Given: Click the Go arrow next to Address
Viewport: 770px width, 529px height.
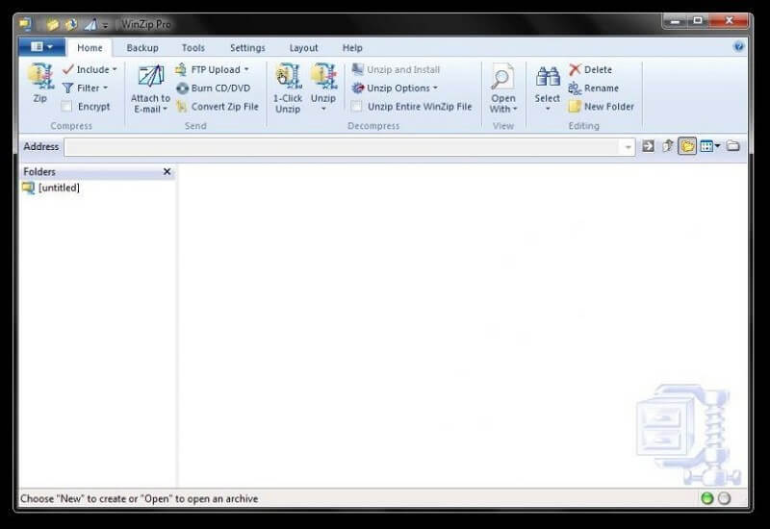Looking at the screenshot, I should pyautogui.click(x=648, y=146).
